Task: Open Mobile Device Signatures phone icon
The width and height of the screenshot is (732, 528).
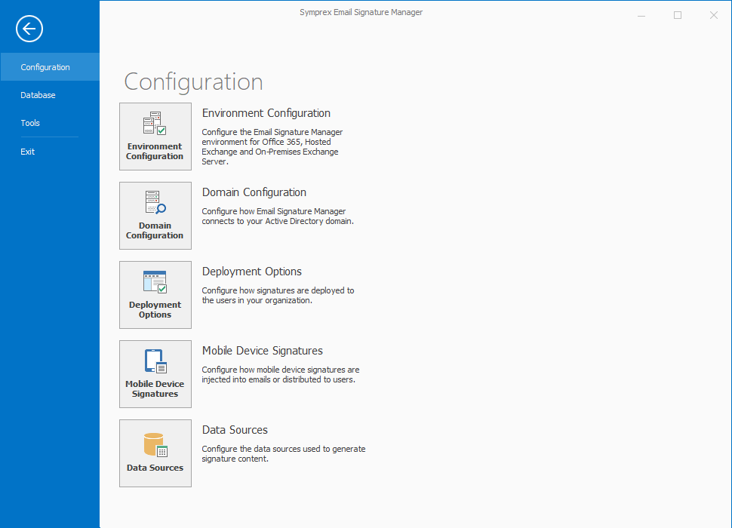Action: click(155, 362)
